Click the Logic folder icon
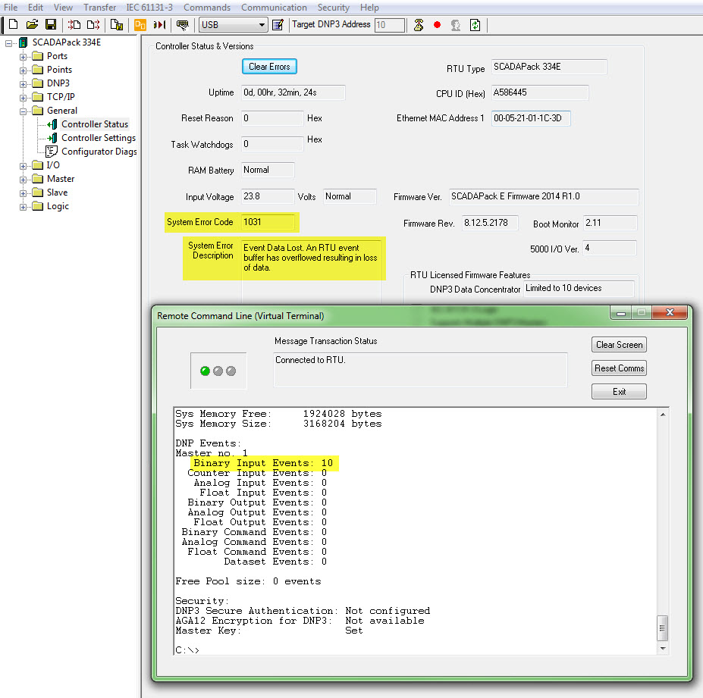Screen dimensions: 703x698 [38, 206]
